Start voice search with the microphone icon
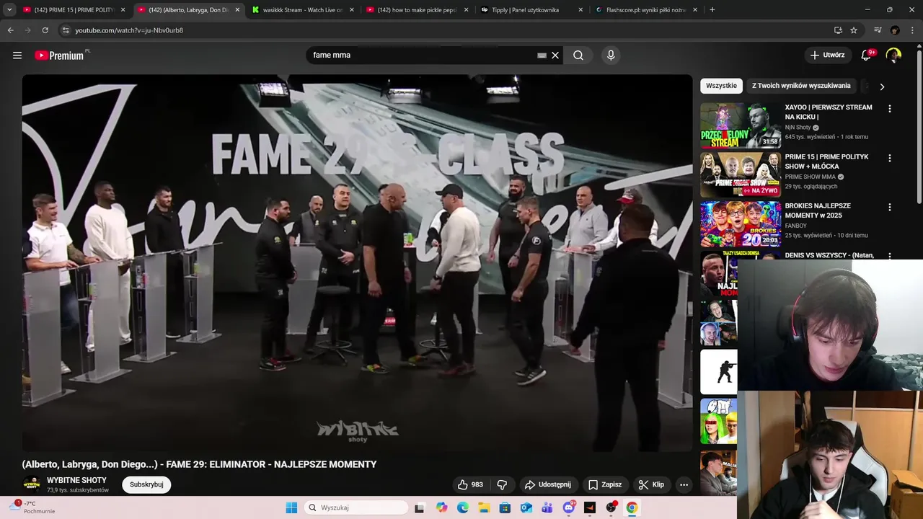923x519 pixels. 611,56
